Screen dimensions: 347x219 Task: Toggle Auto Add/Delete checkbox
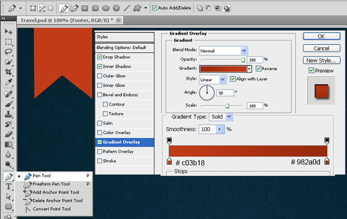[x=154, y=8]
